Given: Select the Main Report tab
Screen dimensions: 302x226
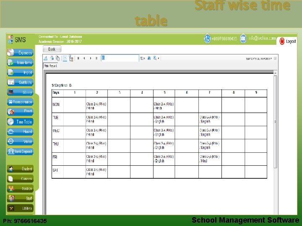Looking at the screenshot, I should pyautogui.click(x=50, y=66).
